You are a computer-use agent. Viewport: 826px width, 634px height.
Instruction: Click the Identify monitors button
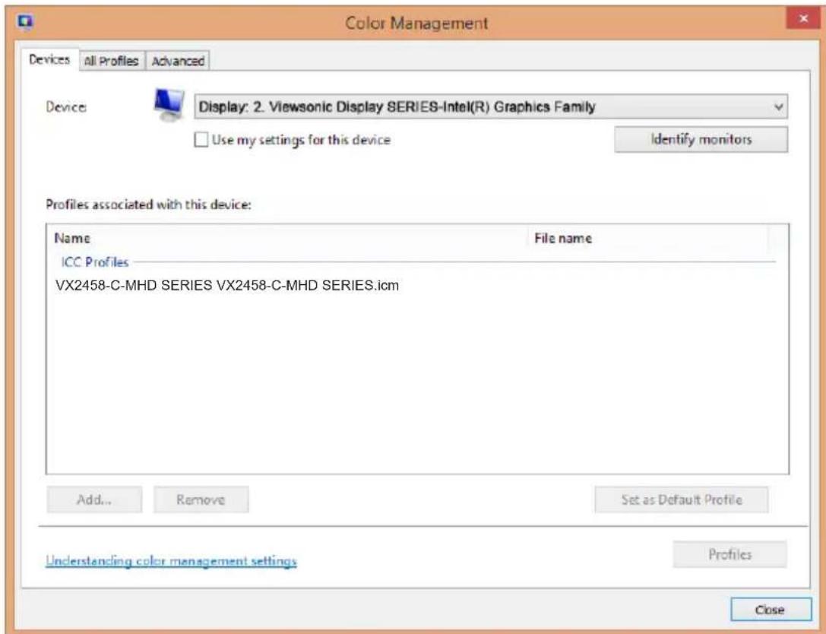click(x=701, y=140)
